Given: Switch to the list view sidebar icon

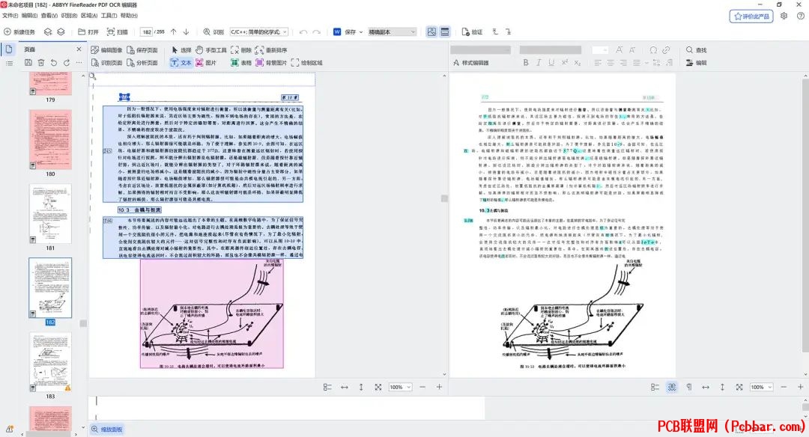Looking at the screenshot, I should (9, 63).
